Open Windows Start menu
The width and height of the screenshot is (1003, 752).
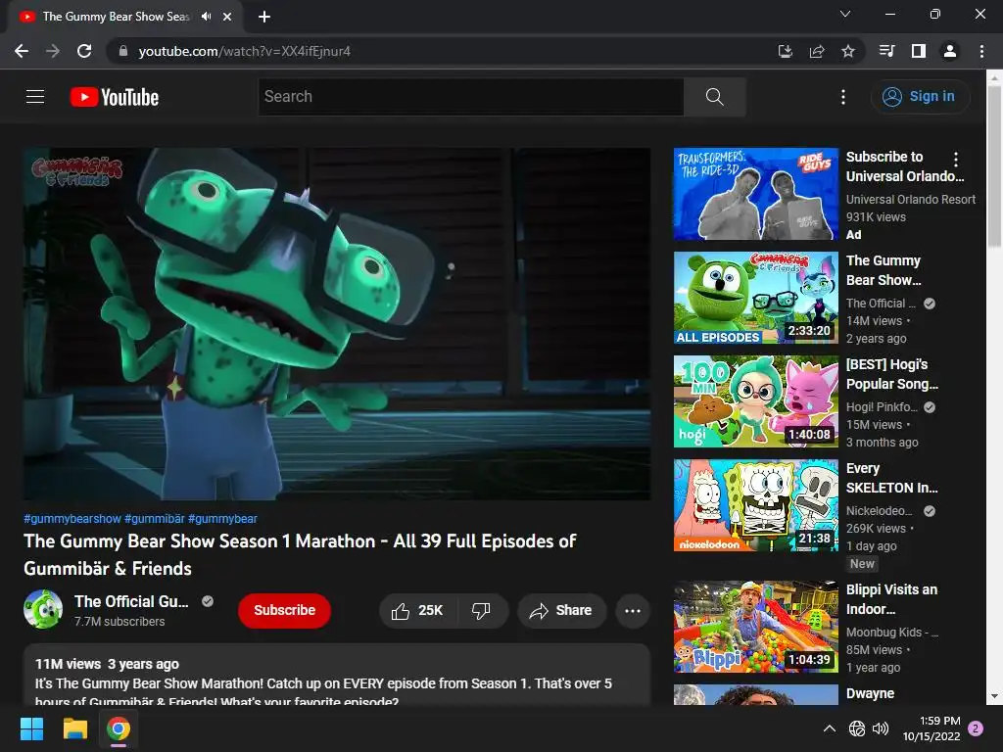pos(31,728)
